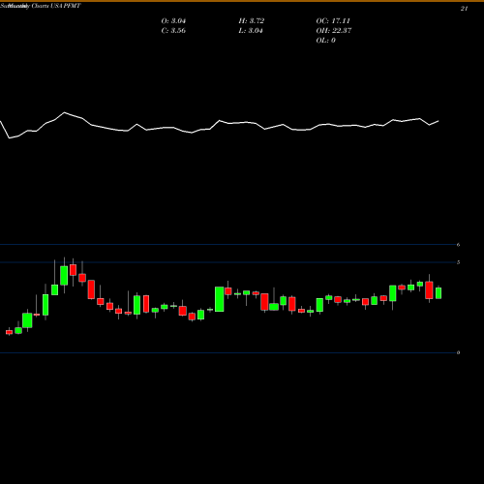Click the 'OC: 17.11' reading
Screen dimensions: 484x484
tap(333, 21)
